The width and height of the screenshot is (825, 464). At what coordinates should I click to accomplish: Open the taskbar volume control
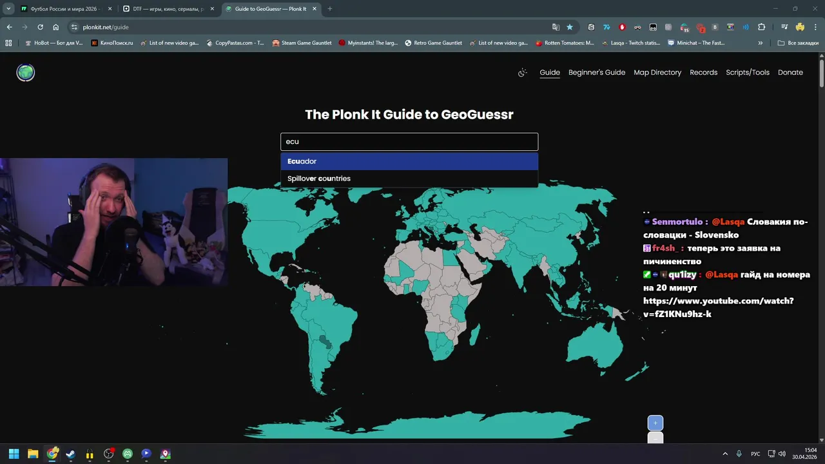click(x=782, y=454)
